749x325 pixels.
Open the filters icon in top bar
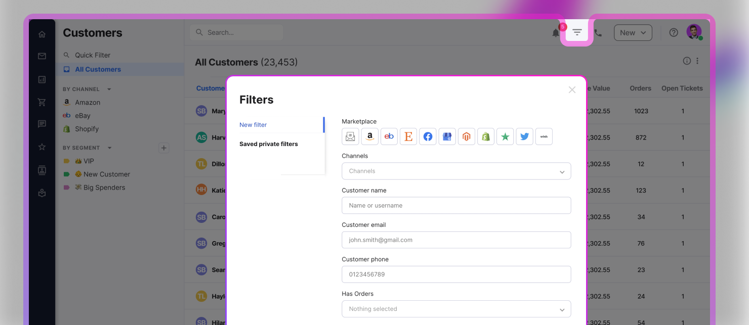(577, 32)
